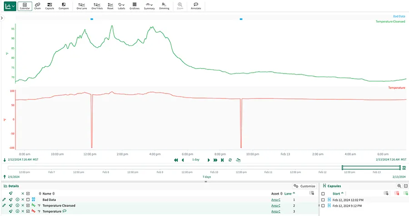The height and width of the screenshot is (216, 409).
Task: Click the icon right of the range slider
Action: pyautogui.click(x=404, y=168)
